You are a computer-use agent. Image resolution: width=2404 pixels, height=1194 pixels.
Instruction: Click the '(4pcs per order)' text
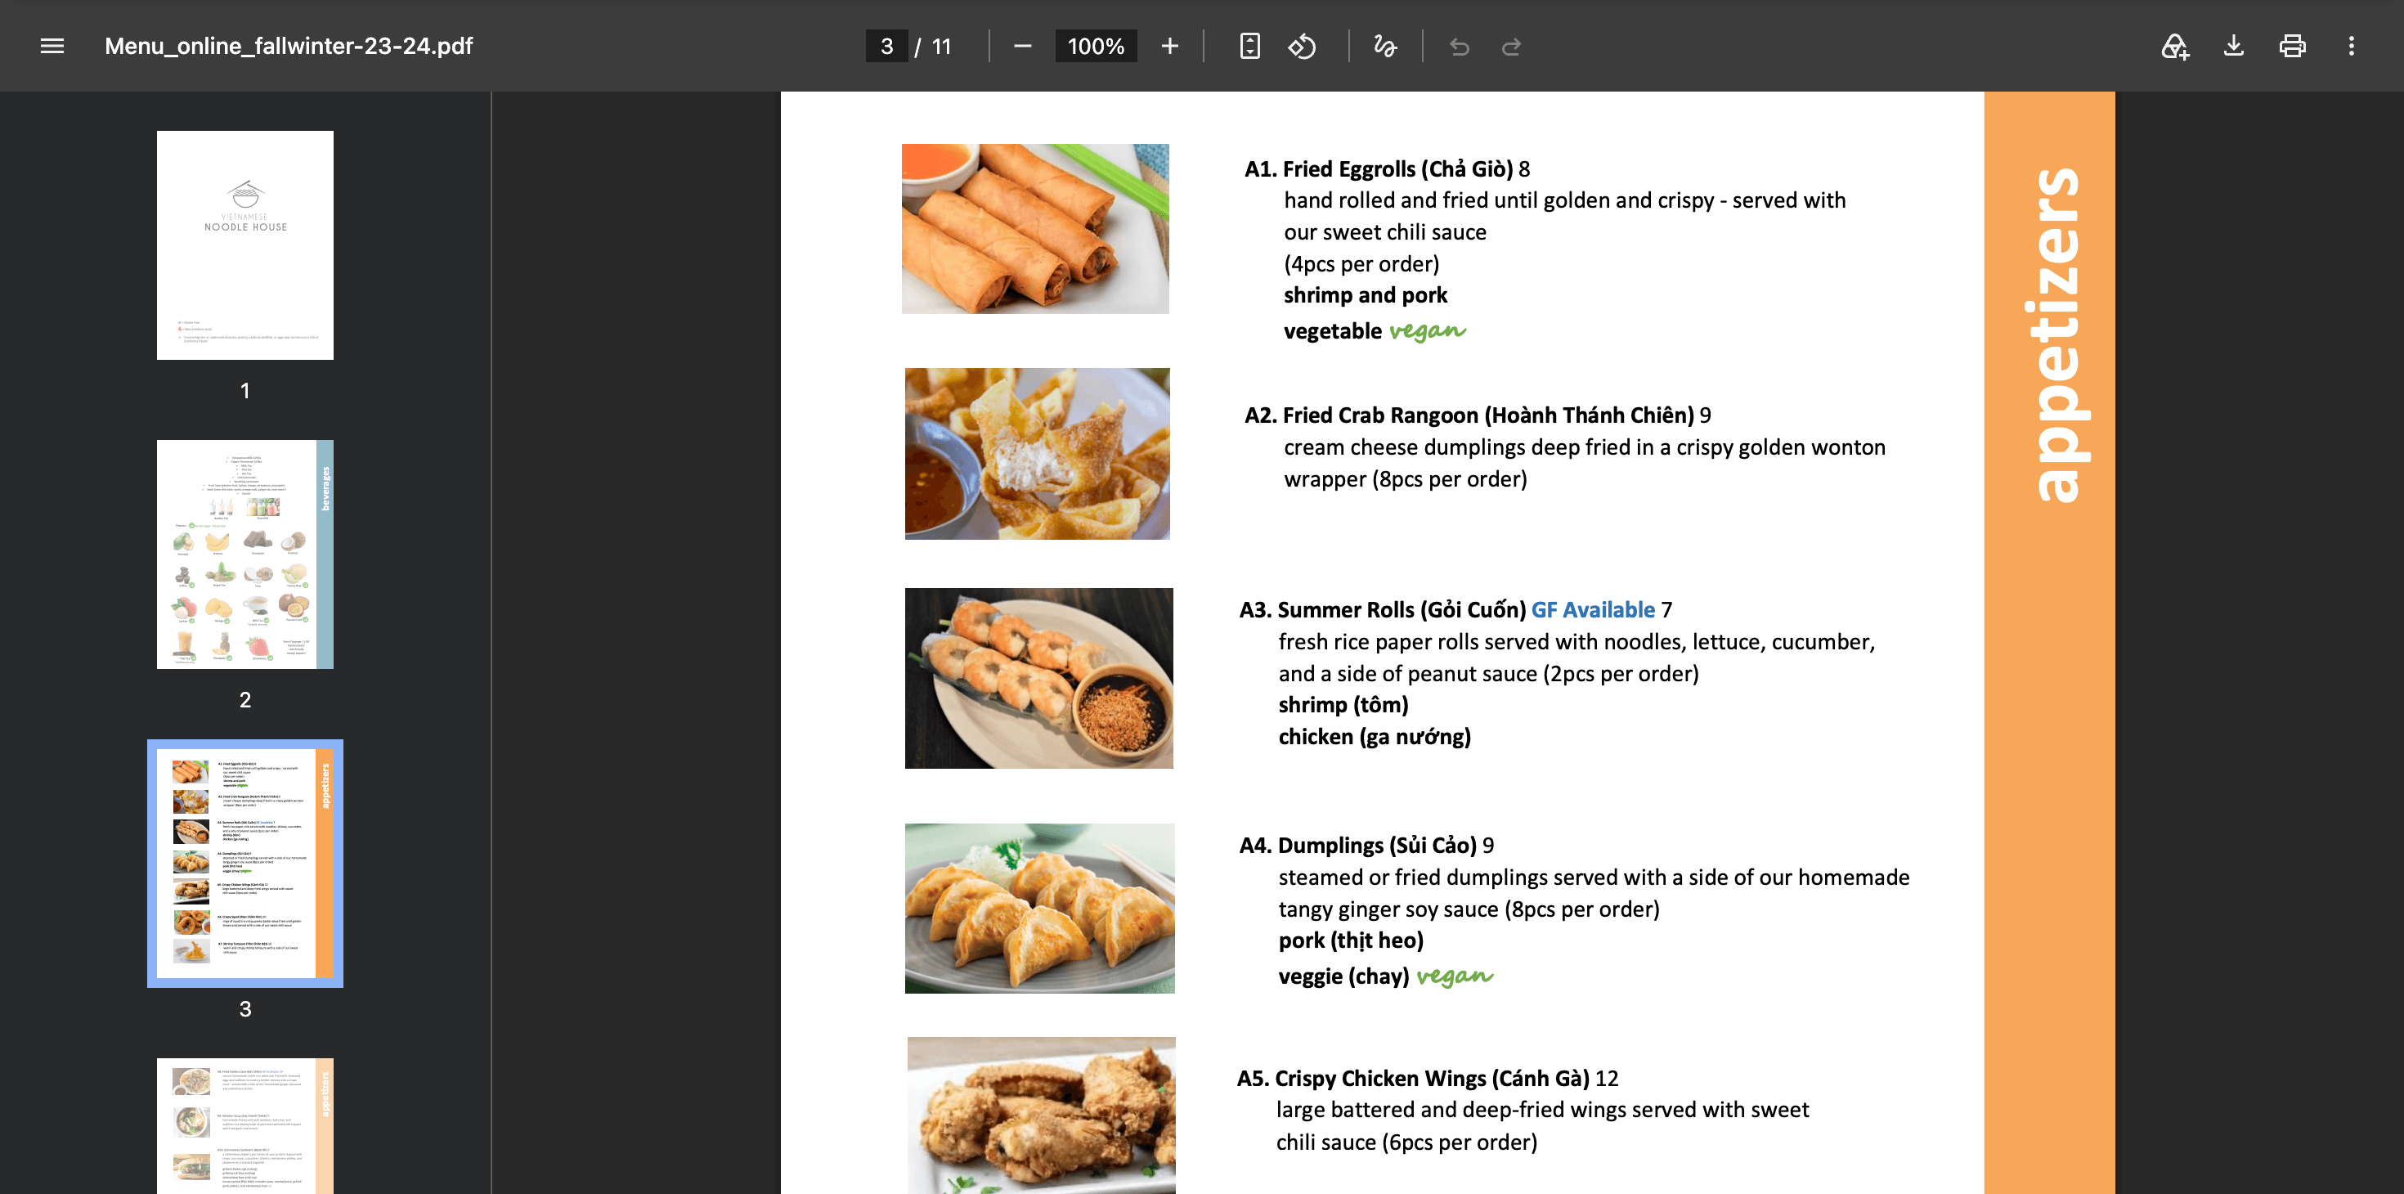click(x=1361, y=264)
